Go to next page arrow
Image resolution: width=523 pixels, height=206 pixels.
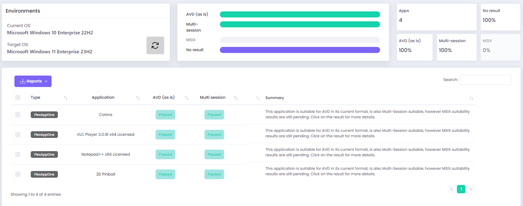click(471, 189)
